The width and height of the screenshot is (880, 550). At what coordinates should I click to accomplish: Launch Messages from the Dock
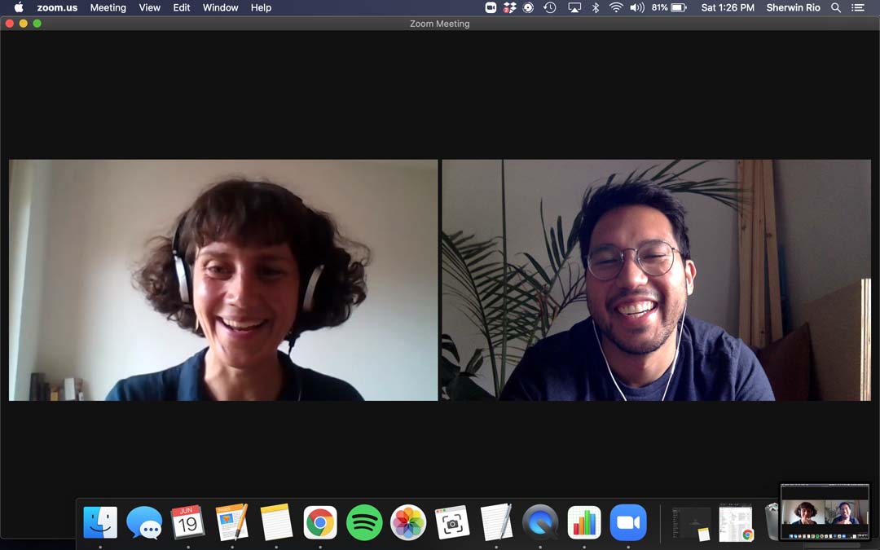click(x=144, y=522)
